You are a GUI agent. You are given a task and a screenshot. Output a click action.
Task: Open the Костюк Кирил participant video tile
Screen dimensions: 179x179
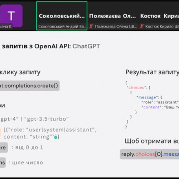click(159, 16)
